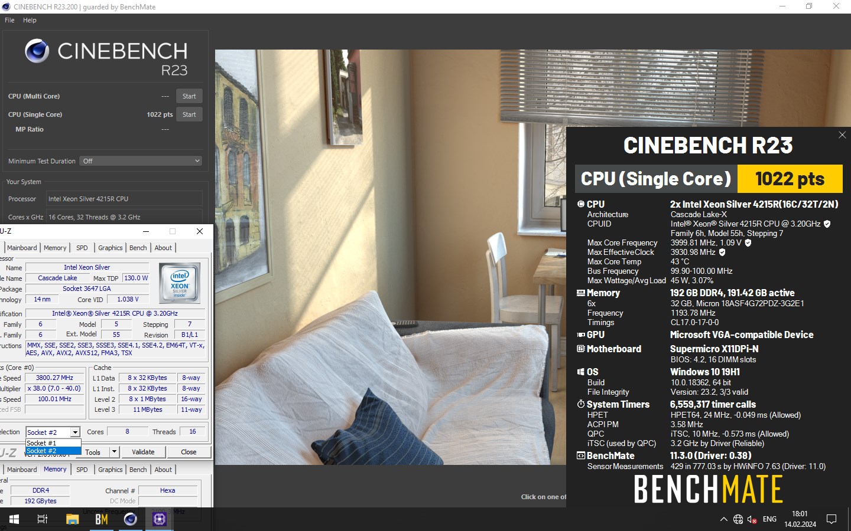The image size is (851, 531).
Task: Open Mainboard tab in lower CPU-Z window
Action: 22,470
